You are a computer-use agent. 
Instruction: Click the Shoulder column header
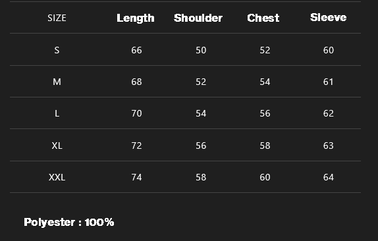coord(198,18)
